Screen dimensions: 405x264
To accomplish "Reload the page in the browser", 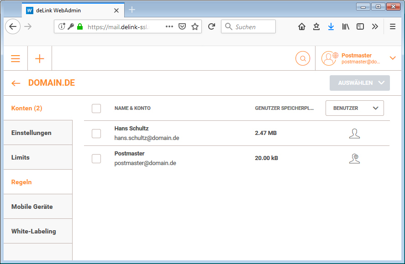I will pyautogui.click(x=211, y=26).
